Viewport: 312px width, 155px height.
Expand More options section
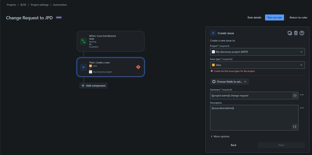tap(220, 137)
